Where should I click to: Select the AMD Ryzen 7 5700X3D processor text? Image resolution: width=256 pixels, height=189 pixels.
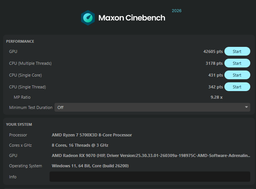point(92,135)
